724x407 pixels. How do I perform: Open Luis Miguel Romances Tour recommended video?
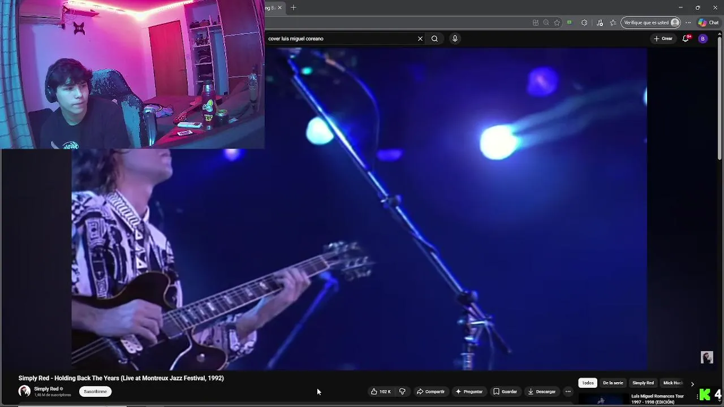tap(657, 399)
